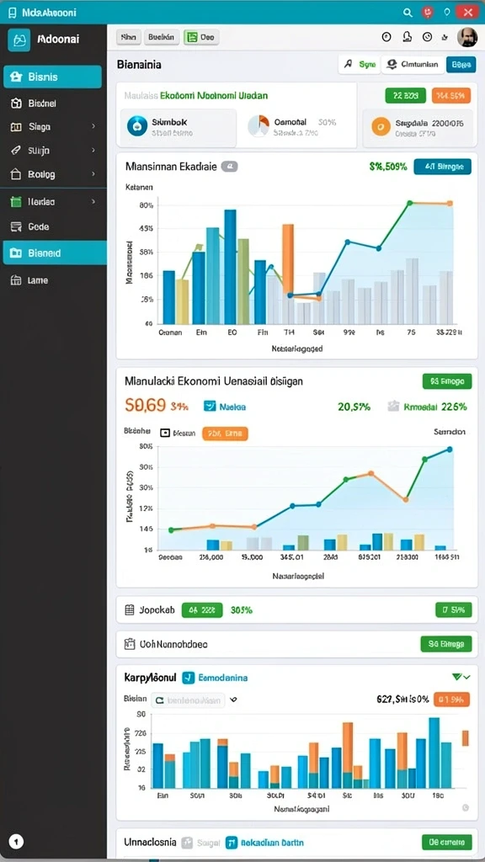Click the Sina toolbar button

pos(128,37)
